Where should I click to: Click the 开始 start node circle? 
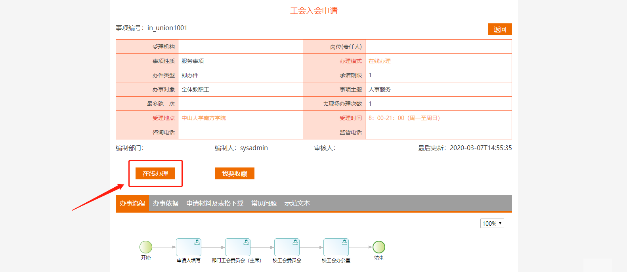pyautogui.click(x=146, y=247)
